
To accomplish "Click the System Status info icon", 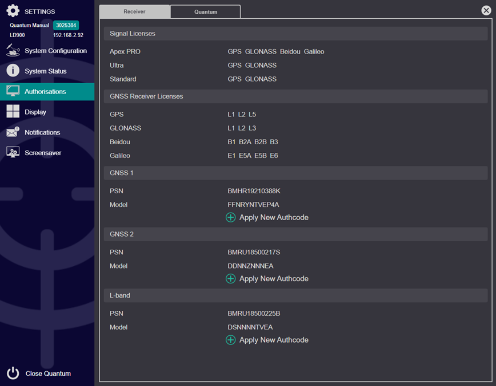I will tap(13, 71).
